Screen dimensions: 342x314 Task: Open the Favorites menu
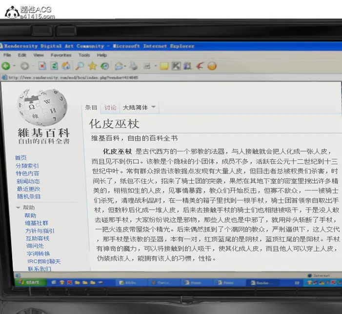[61, 55]
